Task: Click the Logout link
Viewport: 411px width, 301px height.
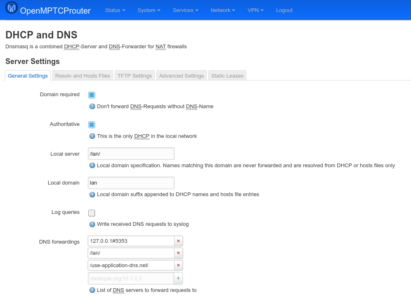Action: click(284, 10)
